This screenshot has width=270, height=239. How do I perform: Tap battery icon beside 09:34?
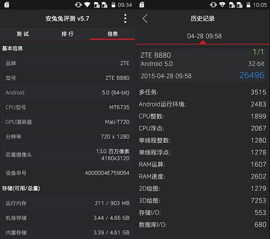[x=113, y=5]
